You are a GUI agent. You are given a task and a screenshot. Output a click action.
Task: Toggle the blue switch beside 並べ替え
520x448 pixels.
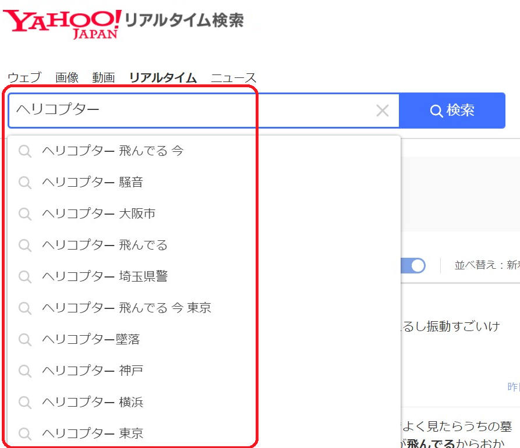point(413,266)
